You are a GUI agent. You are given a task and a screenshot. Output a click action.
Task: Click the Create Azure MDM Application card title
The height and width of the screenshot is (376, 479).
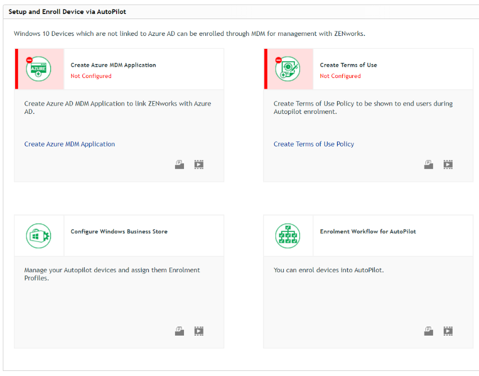[x=113, y=65]
